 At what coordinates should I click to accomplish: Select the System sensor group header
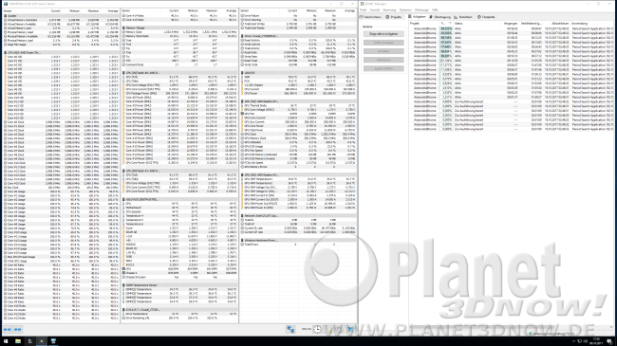pyautogui.click(x=61, y=16)
